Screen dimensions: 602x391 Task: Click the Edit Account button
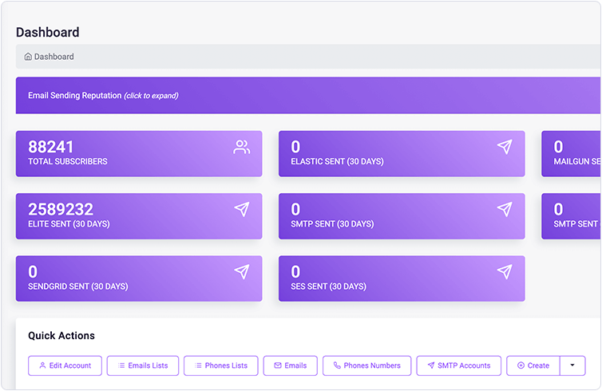point(65,365)
